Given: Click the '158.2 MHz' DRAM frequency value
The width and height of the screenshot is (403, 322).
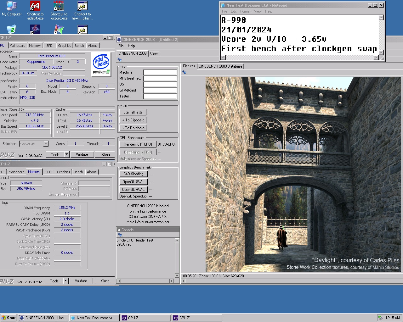Looking at the screenshot, I should (x=67, y=208).
